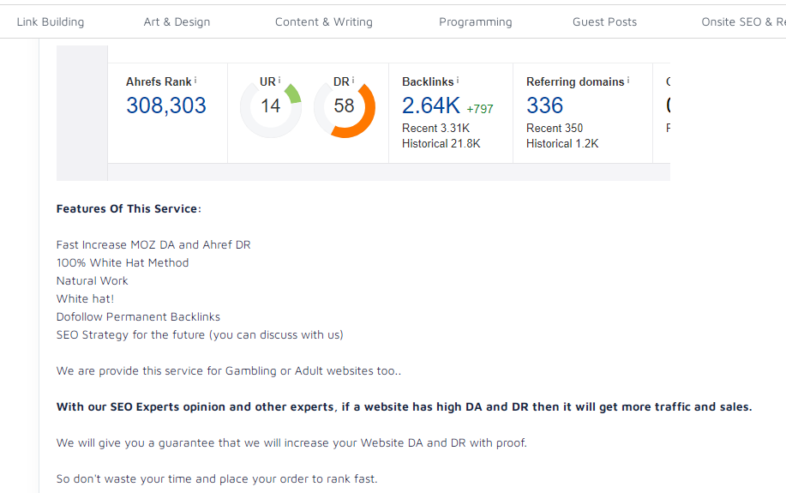Click the 'Features Of This Service' heading
The width and height of the screenshot is (786, 493).
click(129, 209)
